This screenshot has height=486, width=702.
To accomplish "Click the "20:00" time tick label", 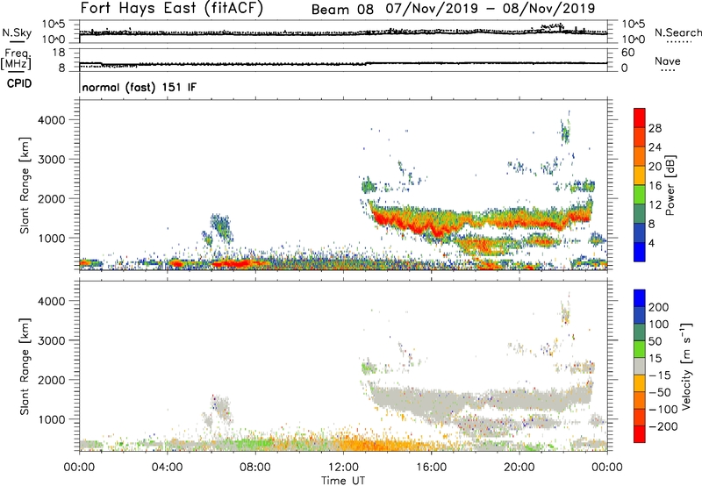I will tap(519, 468).
